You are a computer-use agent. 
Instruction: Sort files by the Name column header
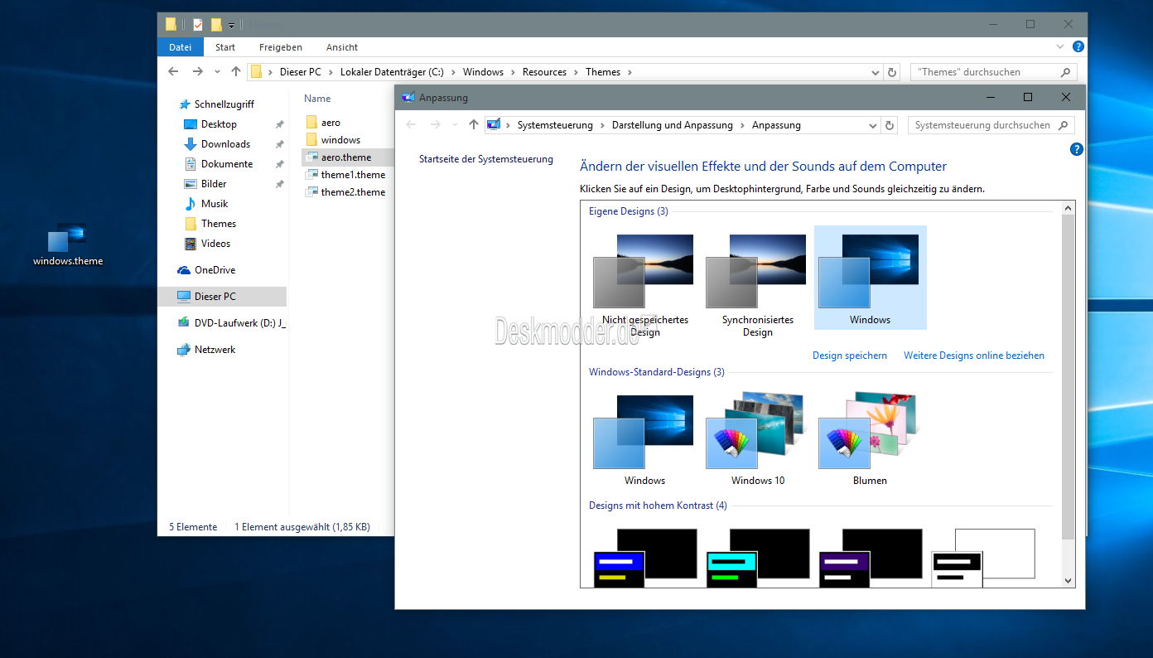(x=317, y=99)
